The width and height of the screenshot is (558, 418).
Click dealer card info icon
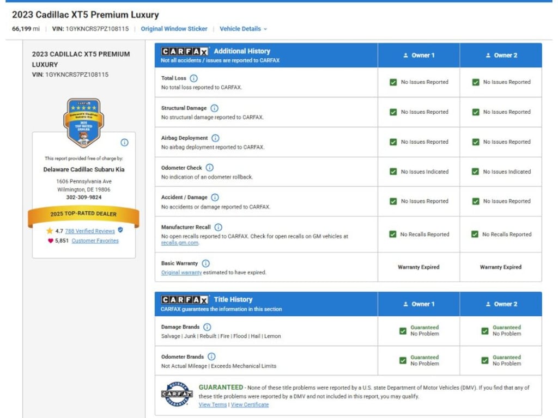(125, 143)
